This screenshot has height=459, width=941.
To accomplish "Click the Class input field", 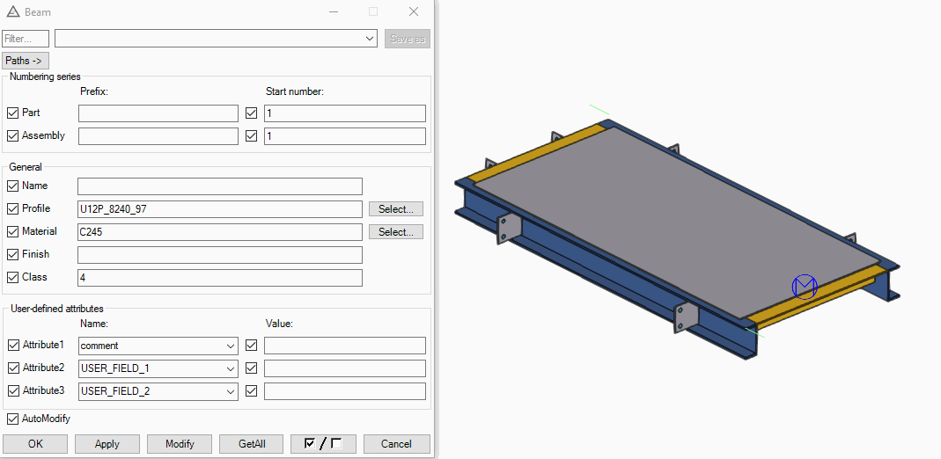I will point(219,278).
